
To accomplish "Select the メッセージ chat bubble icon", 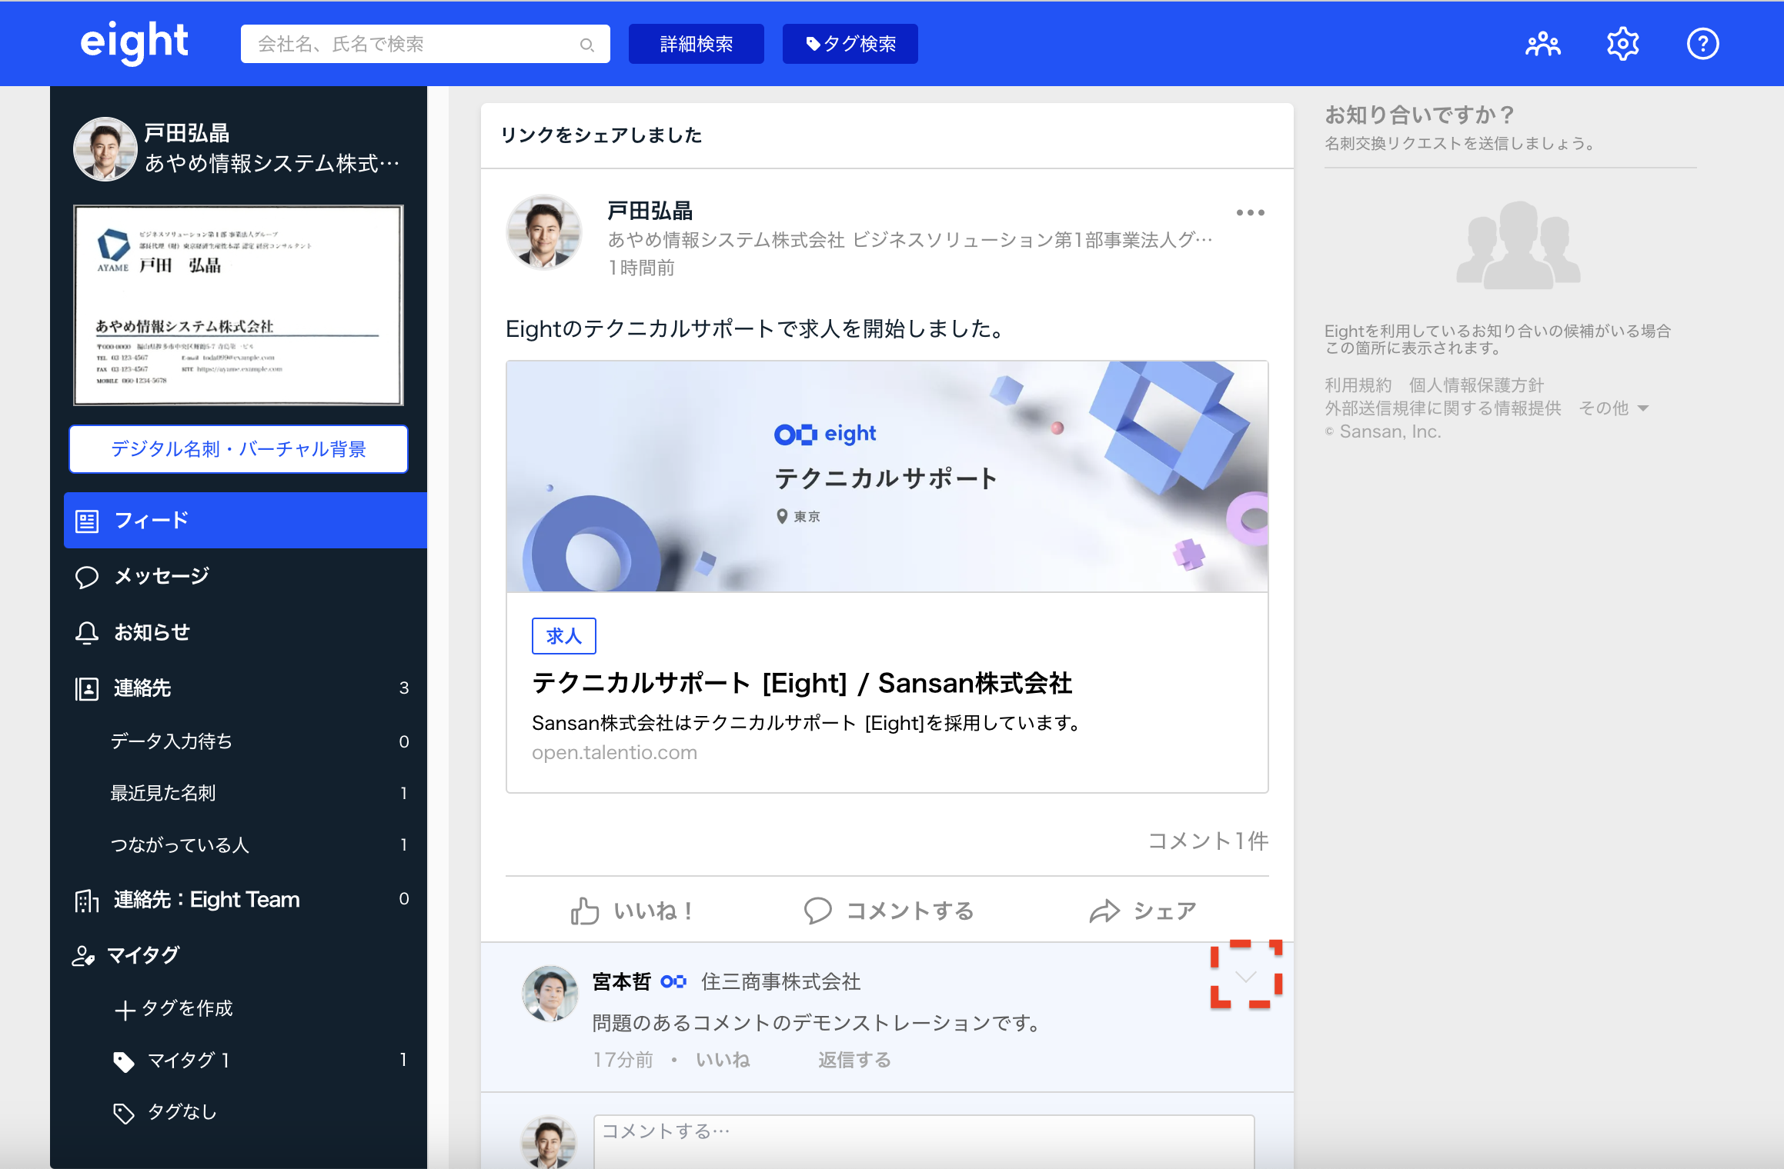I will click(86, 576).
